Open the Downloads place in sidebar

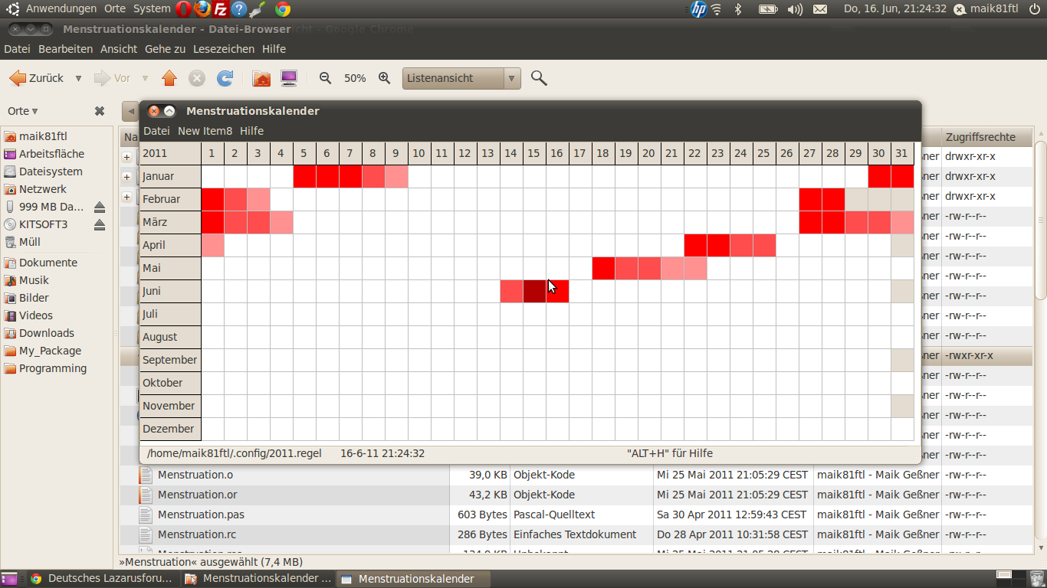47,333
